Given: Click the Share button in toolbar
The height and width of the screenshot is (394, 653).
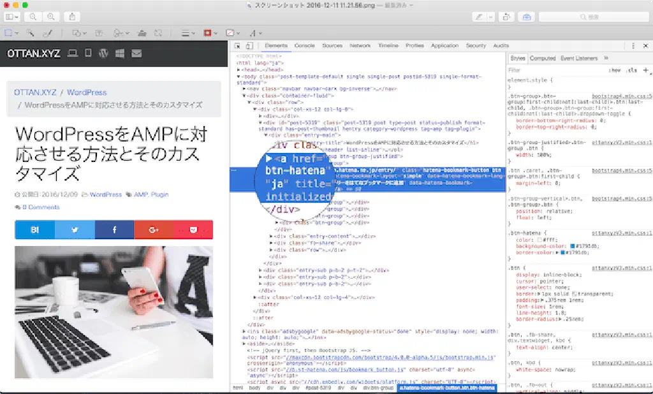Looking at the screenshot, I should pos(73,17).
